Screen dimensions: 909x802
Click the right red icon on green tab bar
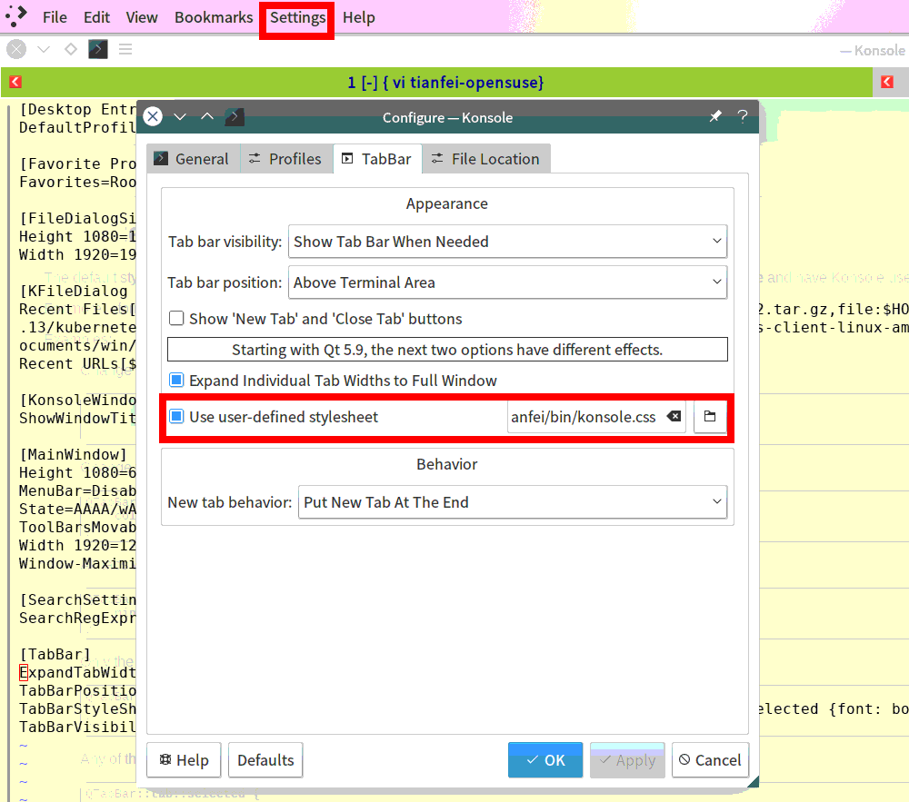coord(887,83)
